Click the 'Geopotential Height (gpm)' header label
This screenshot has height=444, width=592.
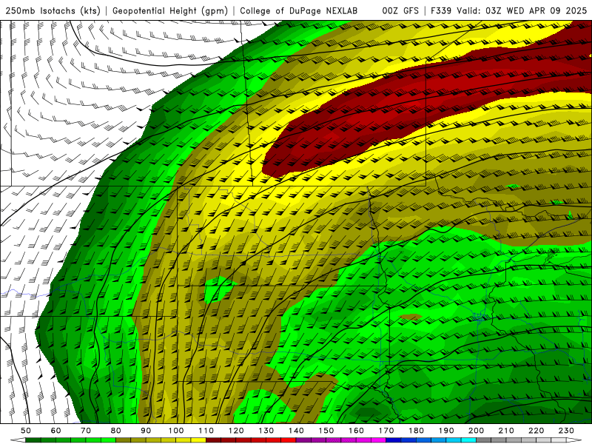170,11
